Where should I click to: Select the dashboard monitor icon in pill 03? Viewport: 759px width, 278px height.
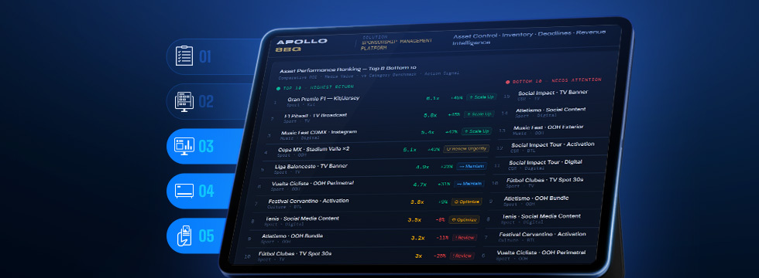click(184, 146)
